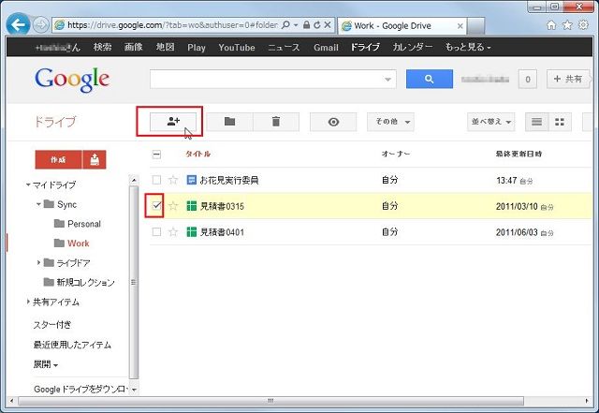Click the sidebar vertical scrollbar thumb
Viewport: 599px width, 413px height.
point(133,282)
